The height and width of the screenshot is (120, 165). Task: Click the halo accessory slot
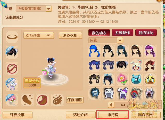click(12, 37)
